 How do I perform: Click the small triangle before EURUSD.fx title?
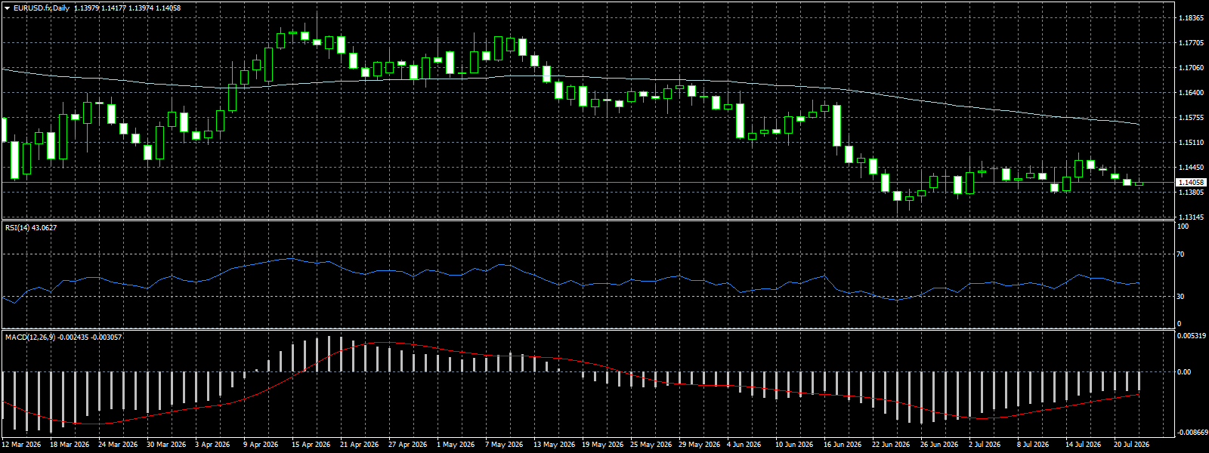click(x=7, y=8)
